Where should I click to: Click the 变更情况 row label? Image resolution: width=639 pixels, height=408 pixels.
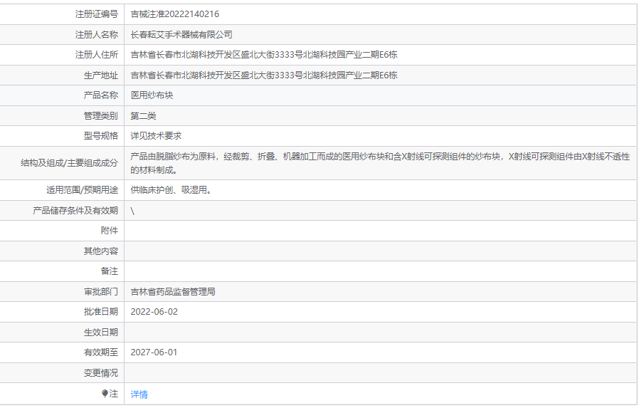coord(100,372)
